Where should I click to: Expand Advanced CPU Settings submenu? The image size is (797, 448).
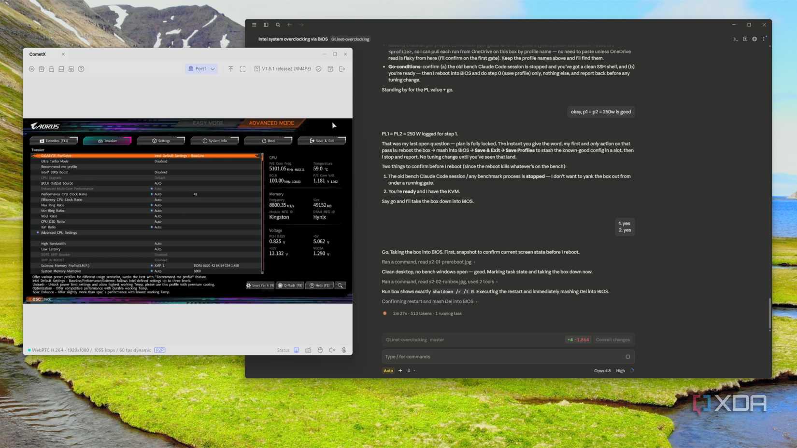coord(146,232)
